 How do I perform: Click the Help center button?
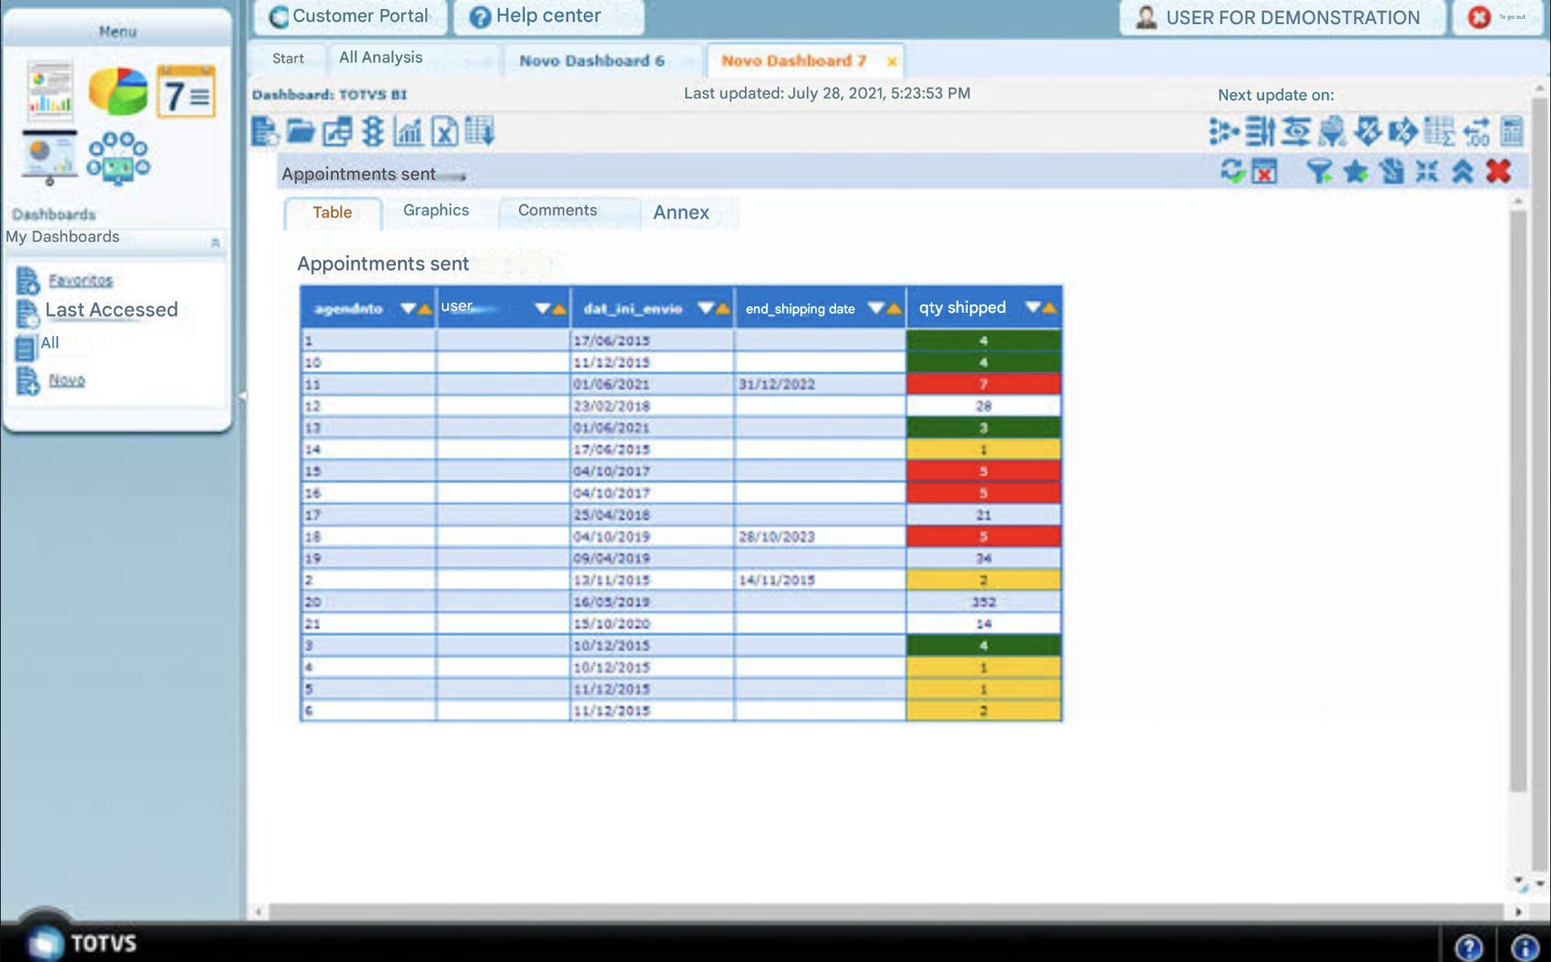(x=548, y=16)
